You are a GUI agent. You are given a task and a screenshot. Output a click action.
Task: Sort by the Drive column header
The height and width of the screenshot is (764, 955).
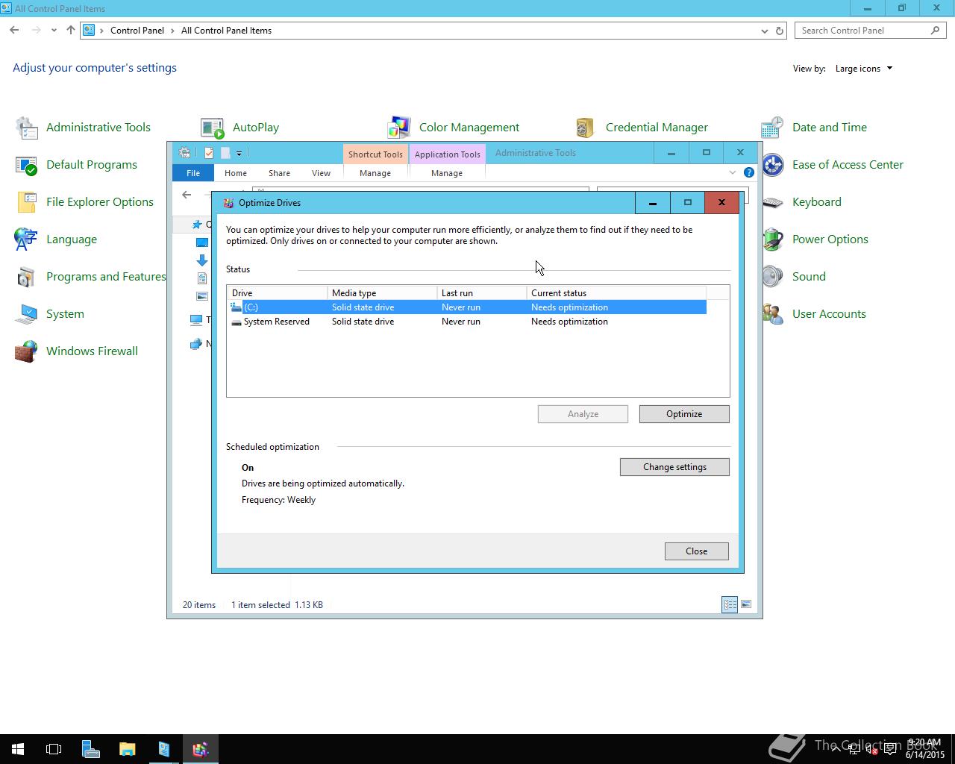coord(277,293)
